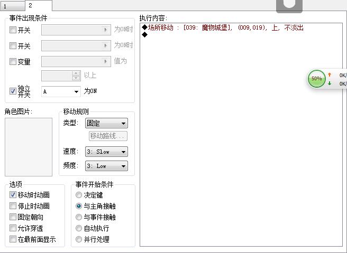Enable the second 开关 condition checkbox
347x253 pixels.
[x=13, y=46]
